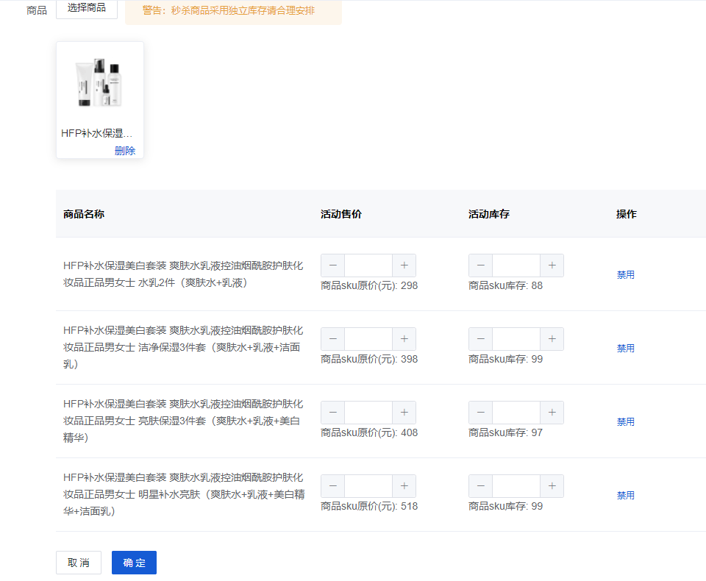The height and width of the screenshot is (581, 706).
Task: Decrease activity stock for 亮肤保湿3件套 row
Action: click(x=480, y=412)
